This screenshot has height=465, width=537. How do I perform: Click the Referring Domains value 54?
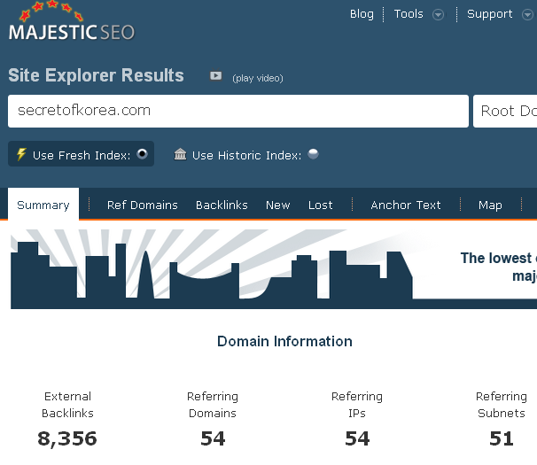pos(213,438)
